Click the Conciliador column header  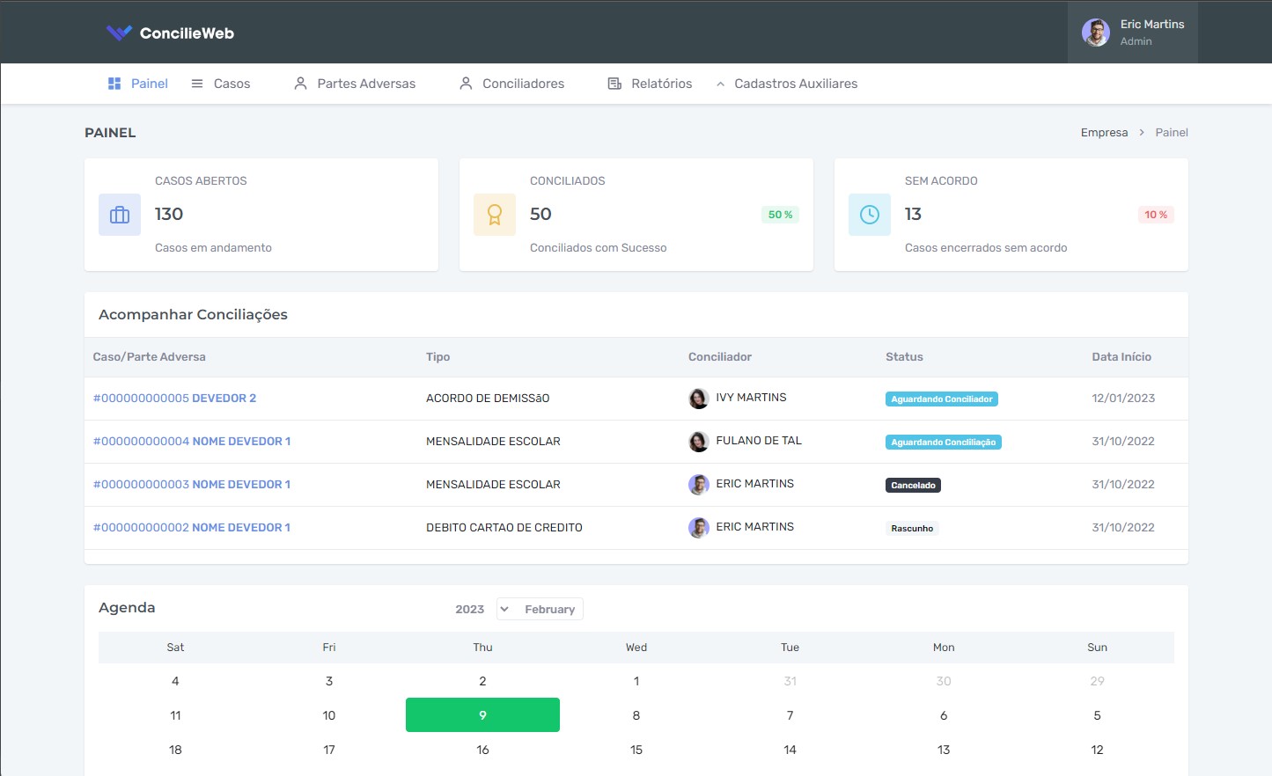(x=720, y=357)
